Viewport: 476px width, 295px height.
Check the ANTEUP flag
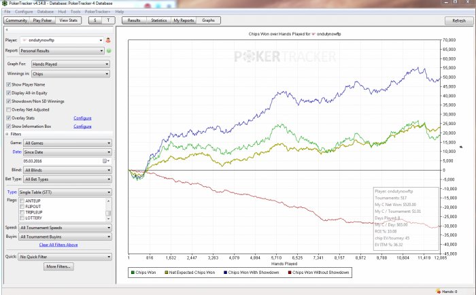[22, 201]
